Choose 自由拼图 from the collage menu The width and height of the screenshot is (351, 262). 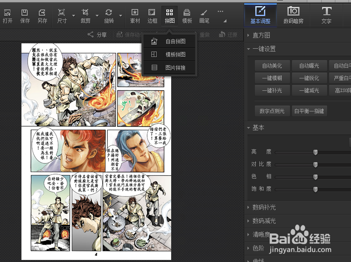tap(169, 41)
